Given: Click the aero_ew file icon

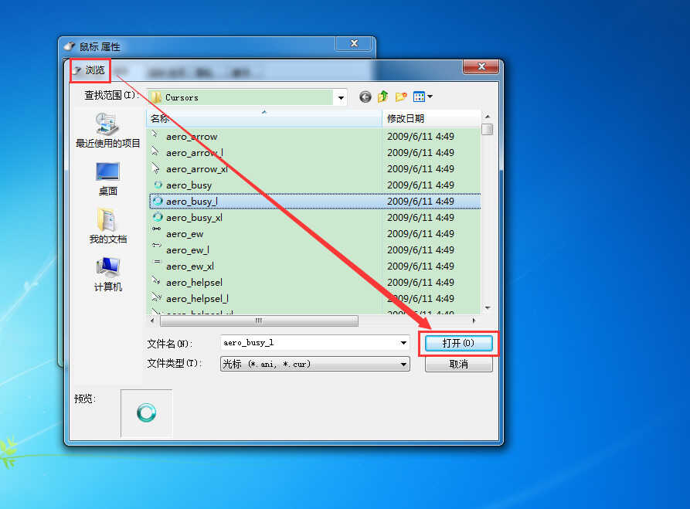Looking at the screenshot, I should pyautogui.click(x=156, y=229).
